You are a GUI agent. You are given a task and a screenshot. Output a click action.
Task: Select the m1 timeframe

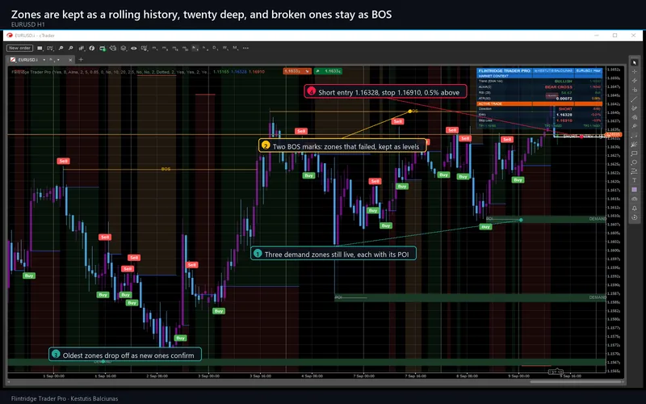pos(155,48)
